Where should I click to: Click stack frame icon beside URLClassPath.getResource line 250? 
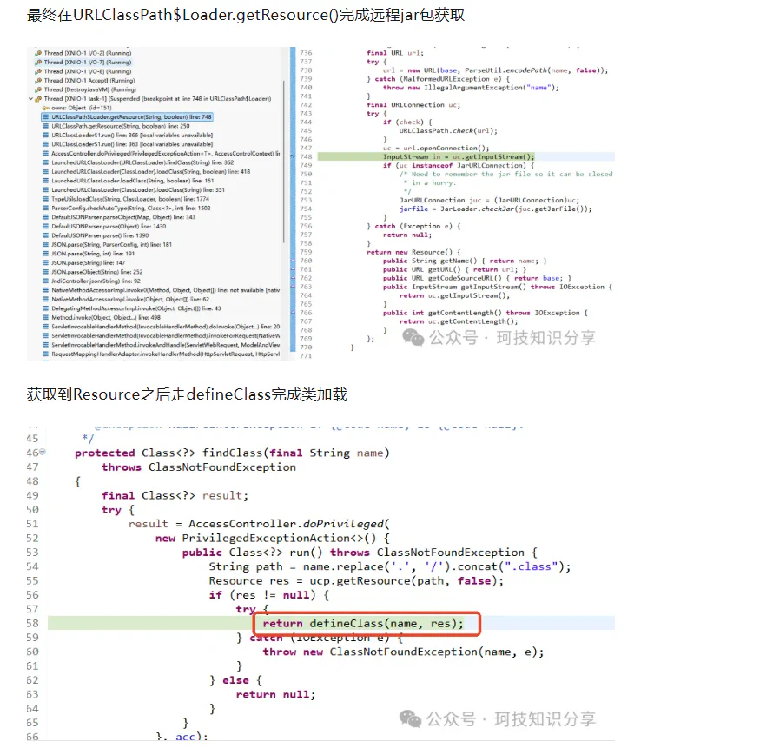[46, 126]
